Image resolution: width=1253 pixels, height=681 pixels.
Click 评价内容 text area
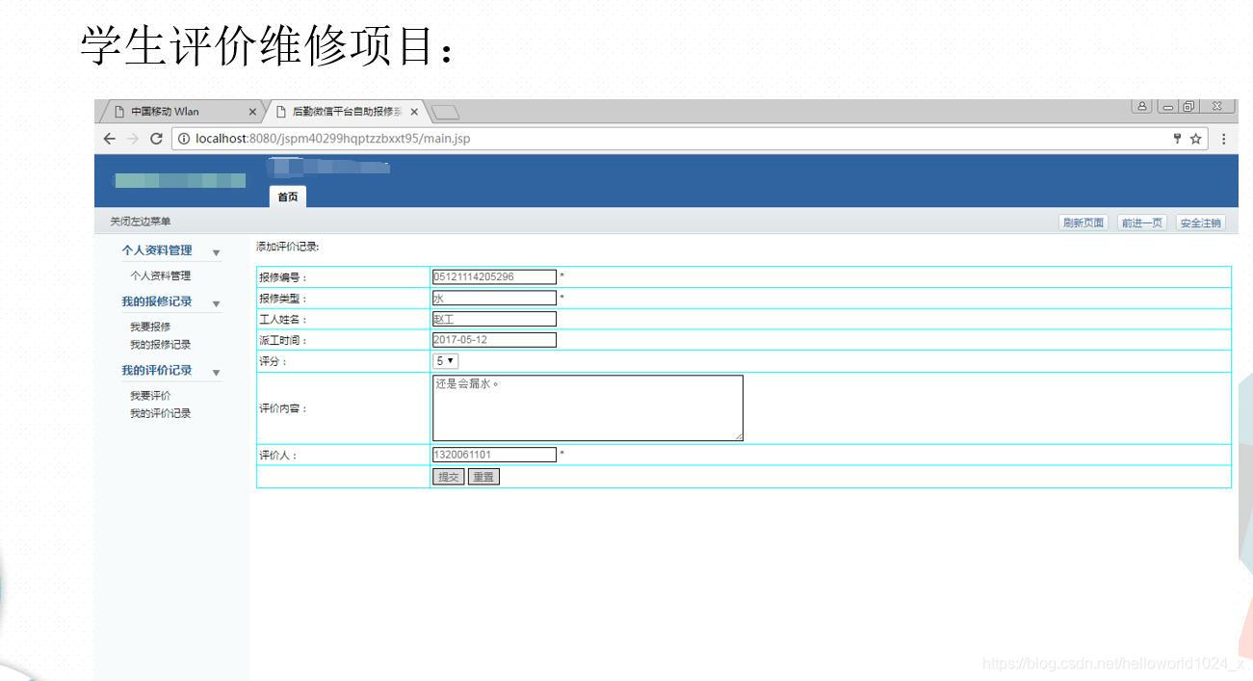click(587, 408)
